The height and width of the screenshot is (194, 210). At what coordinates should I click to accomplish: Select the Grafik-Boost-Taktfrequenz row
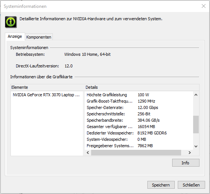tap(139, 101)
